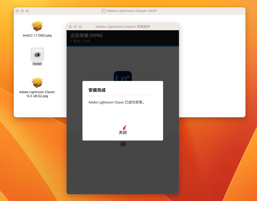The width and height of the screenshot is (257, 201).
Task: Click the 关闭 button in the dialog
Action: 123,132
